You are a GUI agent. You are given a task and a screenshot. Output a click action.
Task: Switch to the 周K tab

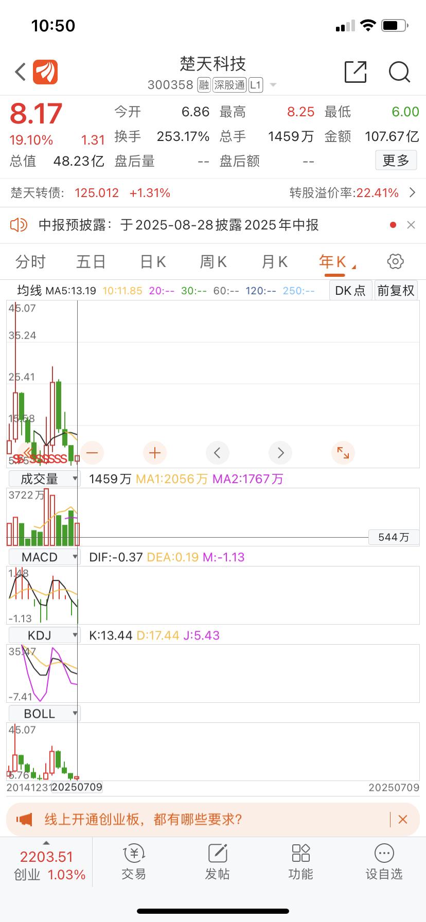click(x=214, y=262)
